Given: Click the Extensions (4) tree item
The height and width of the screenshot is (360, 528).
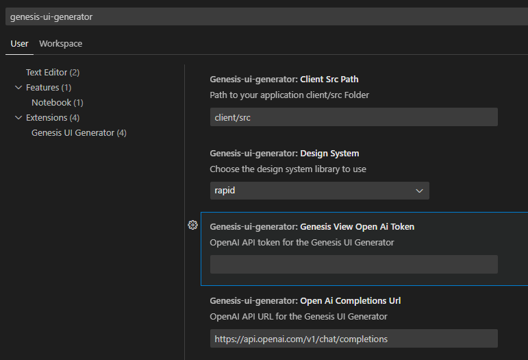Looking at the screenshot, I should tap(53, 118).
